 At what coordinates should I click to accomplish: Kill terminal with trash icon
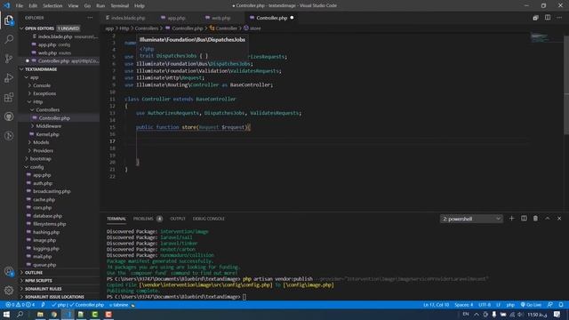[x=535, y=219]
